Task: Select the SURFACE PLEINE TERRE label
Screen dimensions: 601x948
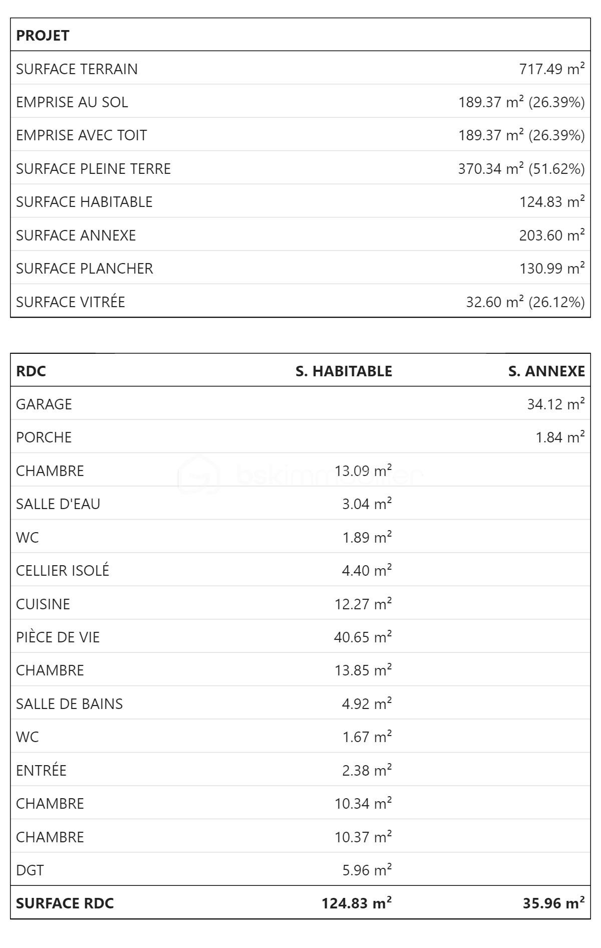Action: coord(93,168)
